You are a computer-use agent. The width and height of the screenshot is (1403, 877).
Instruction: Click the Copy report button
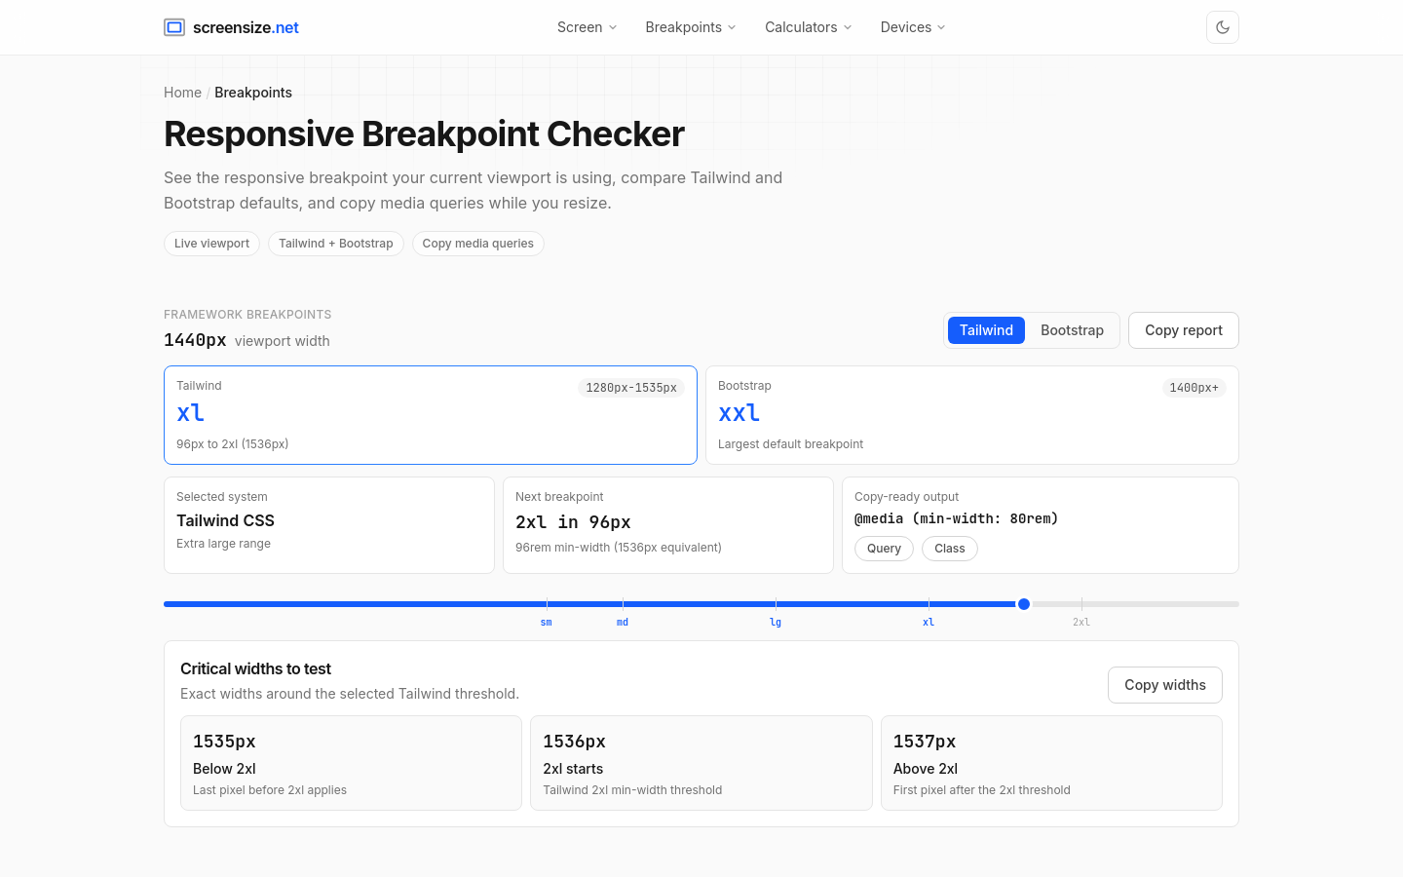(1184, 330)
